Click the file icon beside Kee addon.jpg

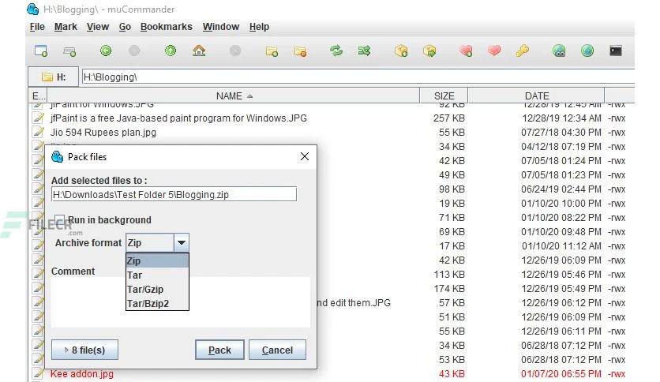[38, 373]
